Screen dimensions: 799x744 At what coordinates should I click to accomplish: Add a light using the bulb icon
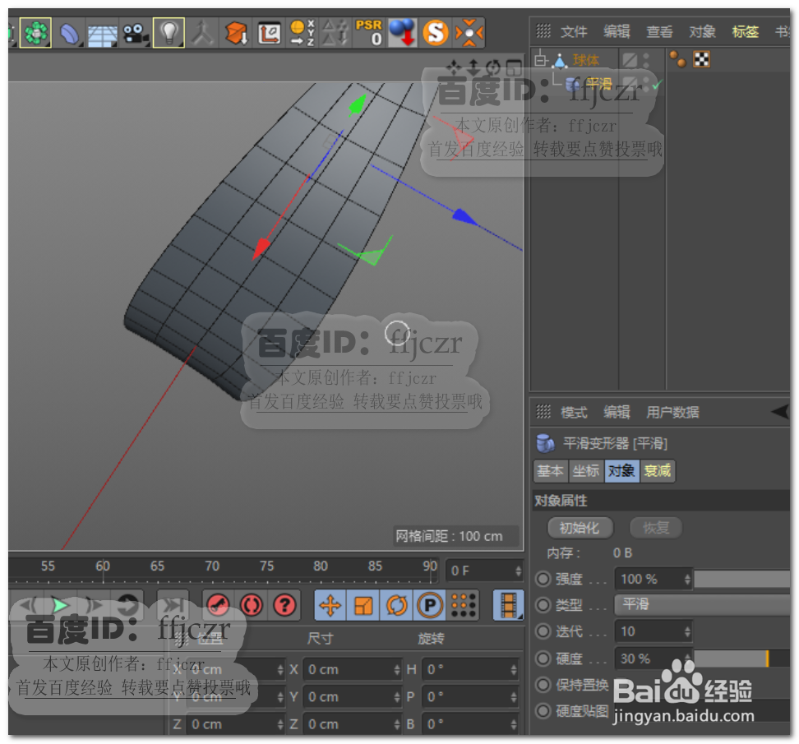[169, 33]
